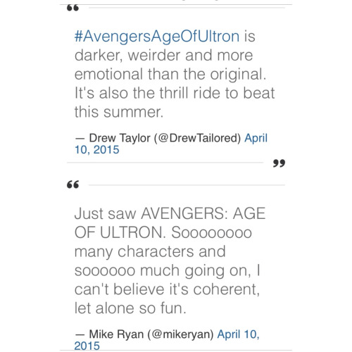This screenshot has width=352, height=352.
Task: Click the @DrewTailored handle text
Action: pos(197,138)
